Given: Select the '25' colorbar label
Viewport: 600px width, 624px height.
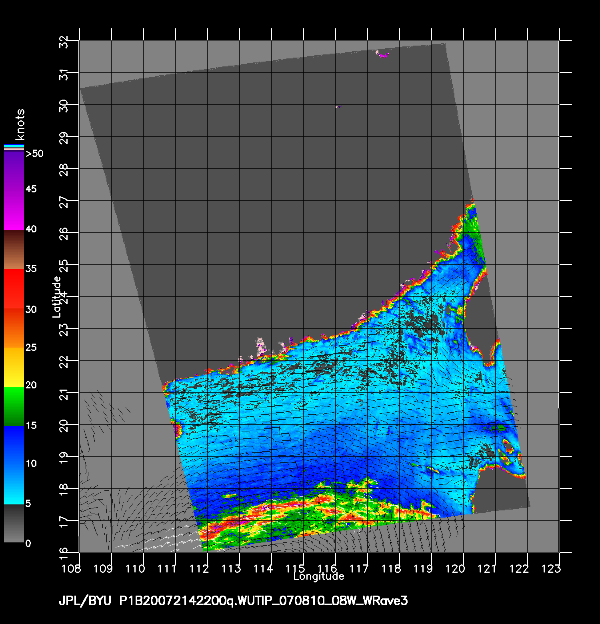Looking at the screenshot, I should coord(31,347).
